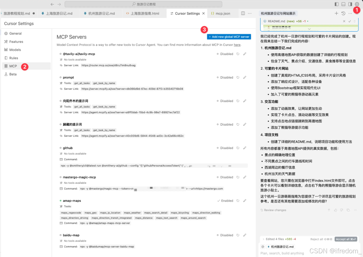Click Review changes link
The height and width of the screenshot is (257, 363).
click(273, 210)
